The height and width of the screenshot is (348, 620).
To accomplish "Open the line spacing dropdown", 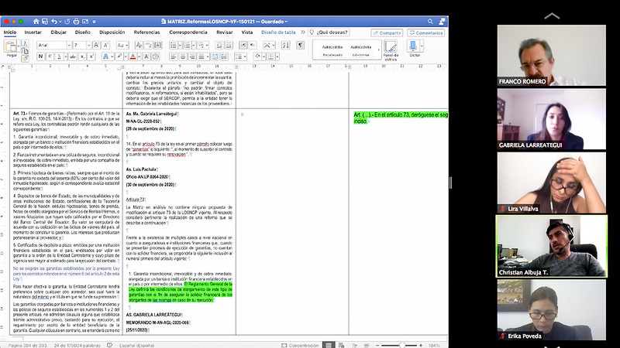I will [x=240, y=56].
